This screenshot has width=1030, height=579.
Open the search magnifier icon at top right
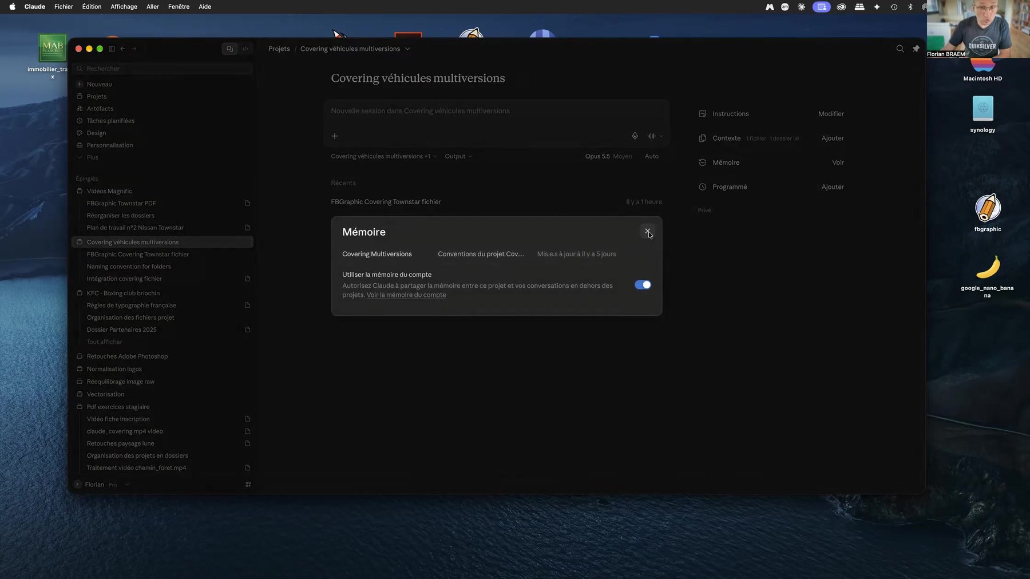pos(900,49)
